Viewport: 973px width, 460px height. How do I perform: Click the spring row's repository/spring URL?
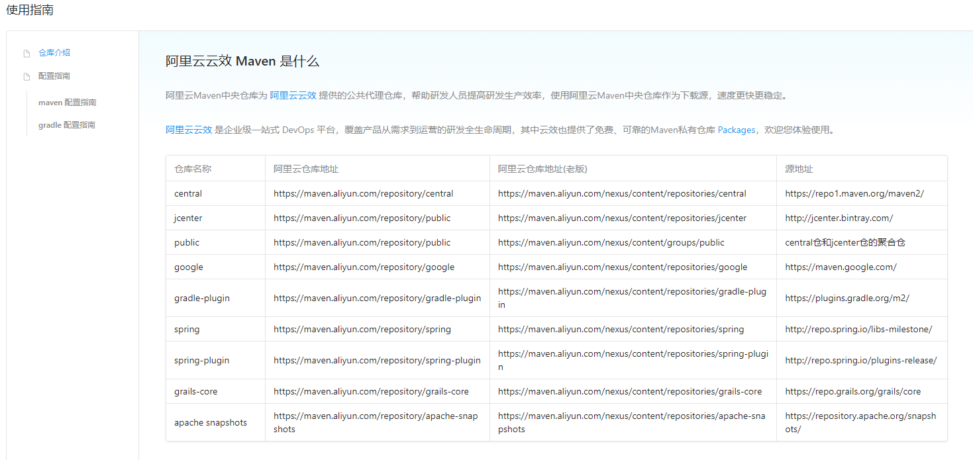pyautogui.click(x=362, y=330)
